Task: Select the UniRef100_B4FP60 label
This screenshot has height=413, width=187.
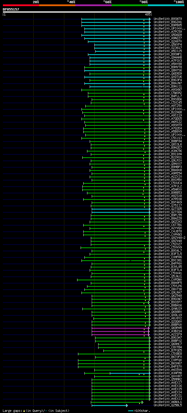Action: [x=168, y=264]
